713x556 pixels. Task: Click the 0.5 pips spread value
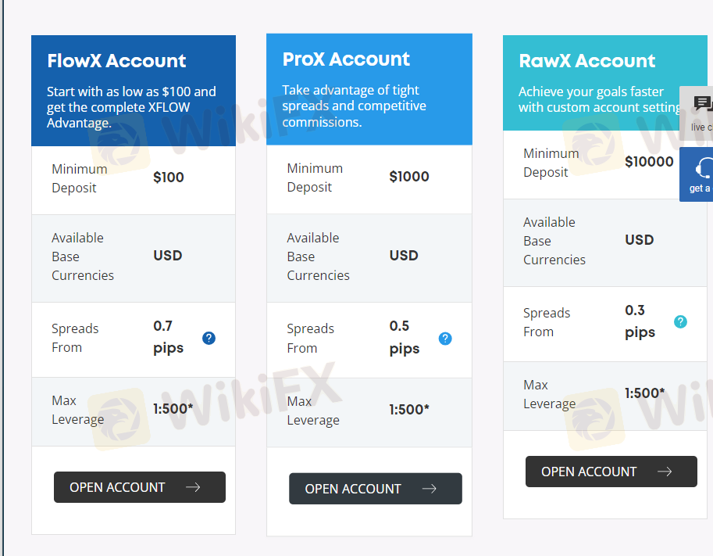[405, 337]
